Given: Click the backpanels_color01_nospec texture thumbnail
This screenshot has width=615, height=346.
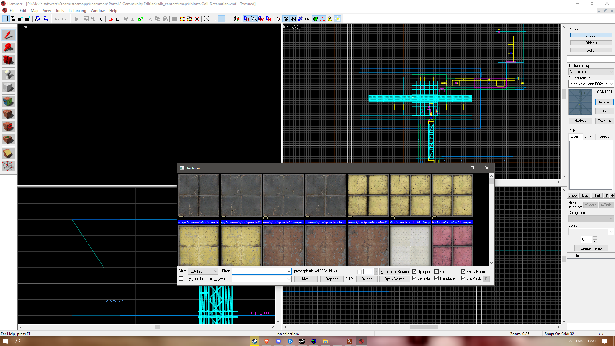Looking at the screenshot, I should point(452,196).
